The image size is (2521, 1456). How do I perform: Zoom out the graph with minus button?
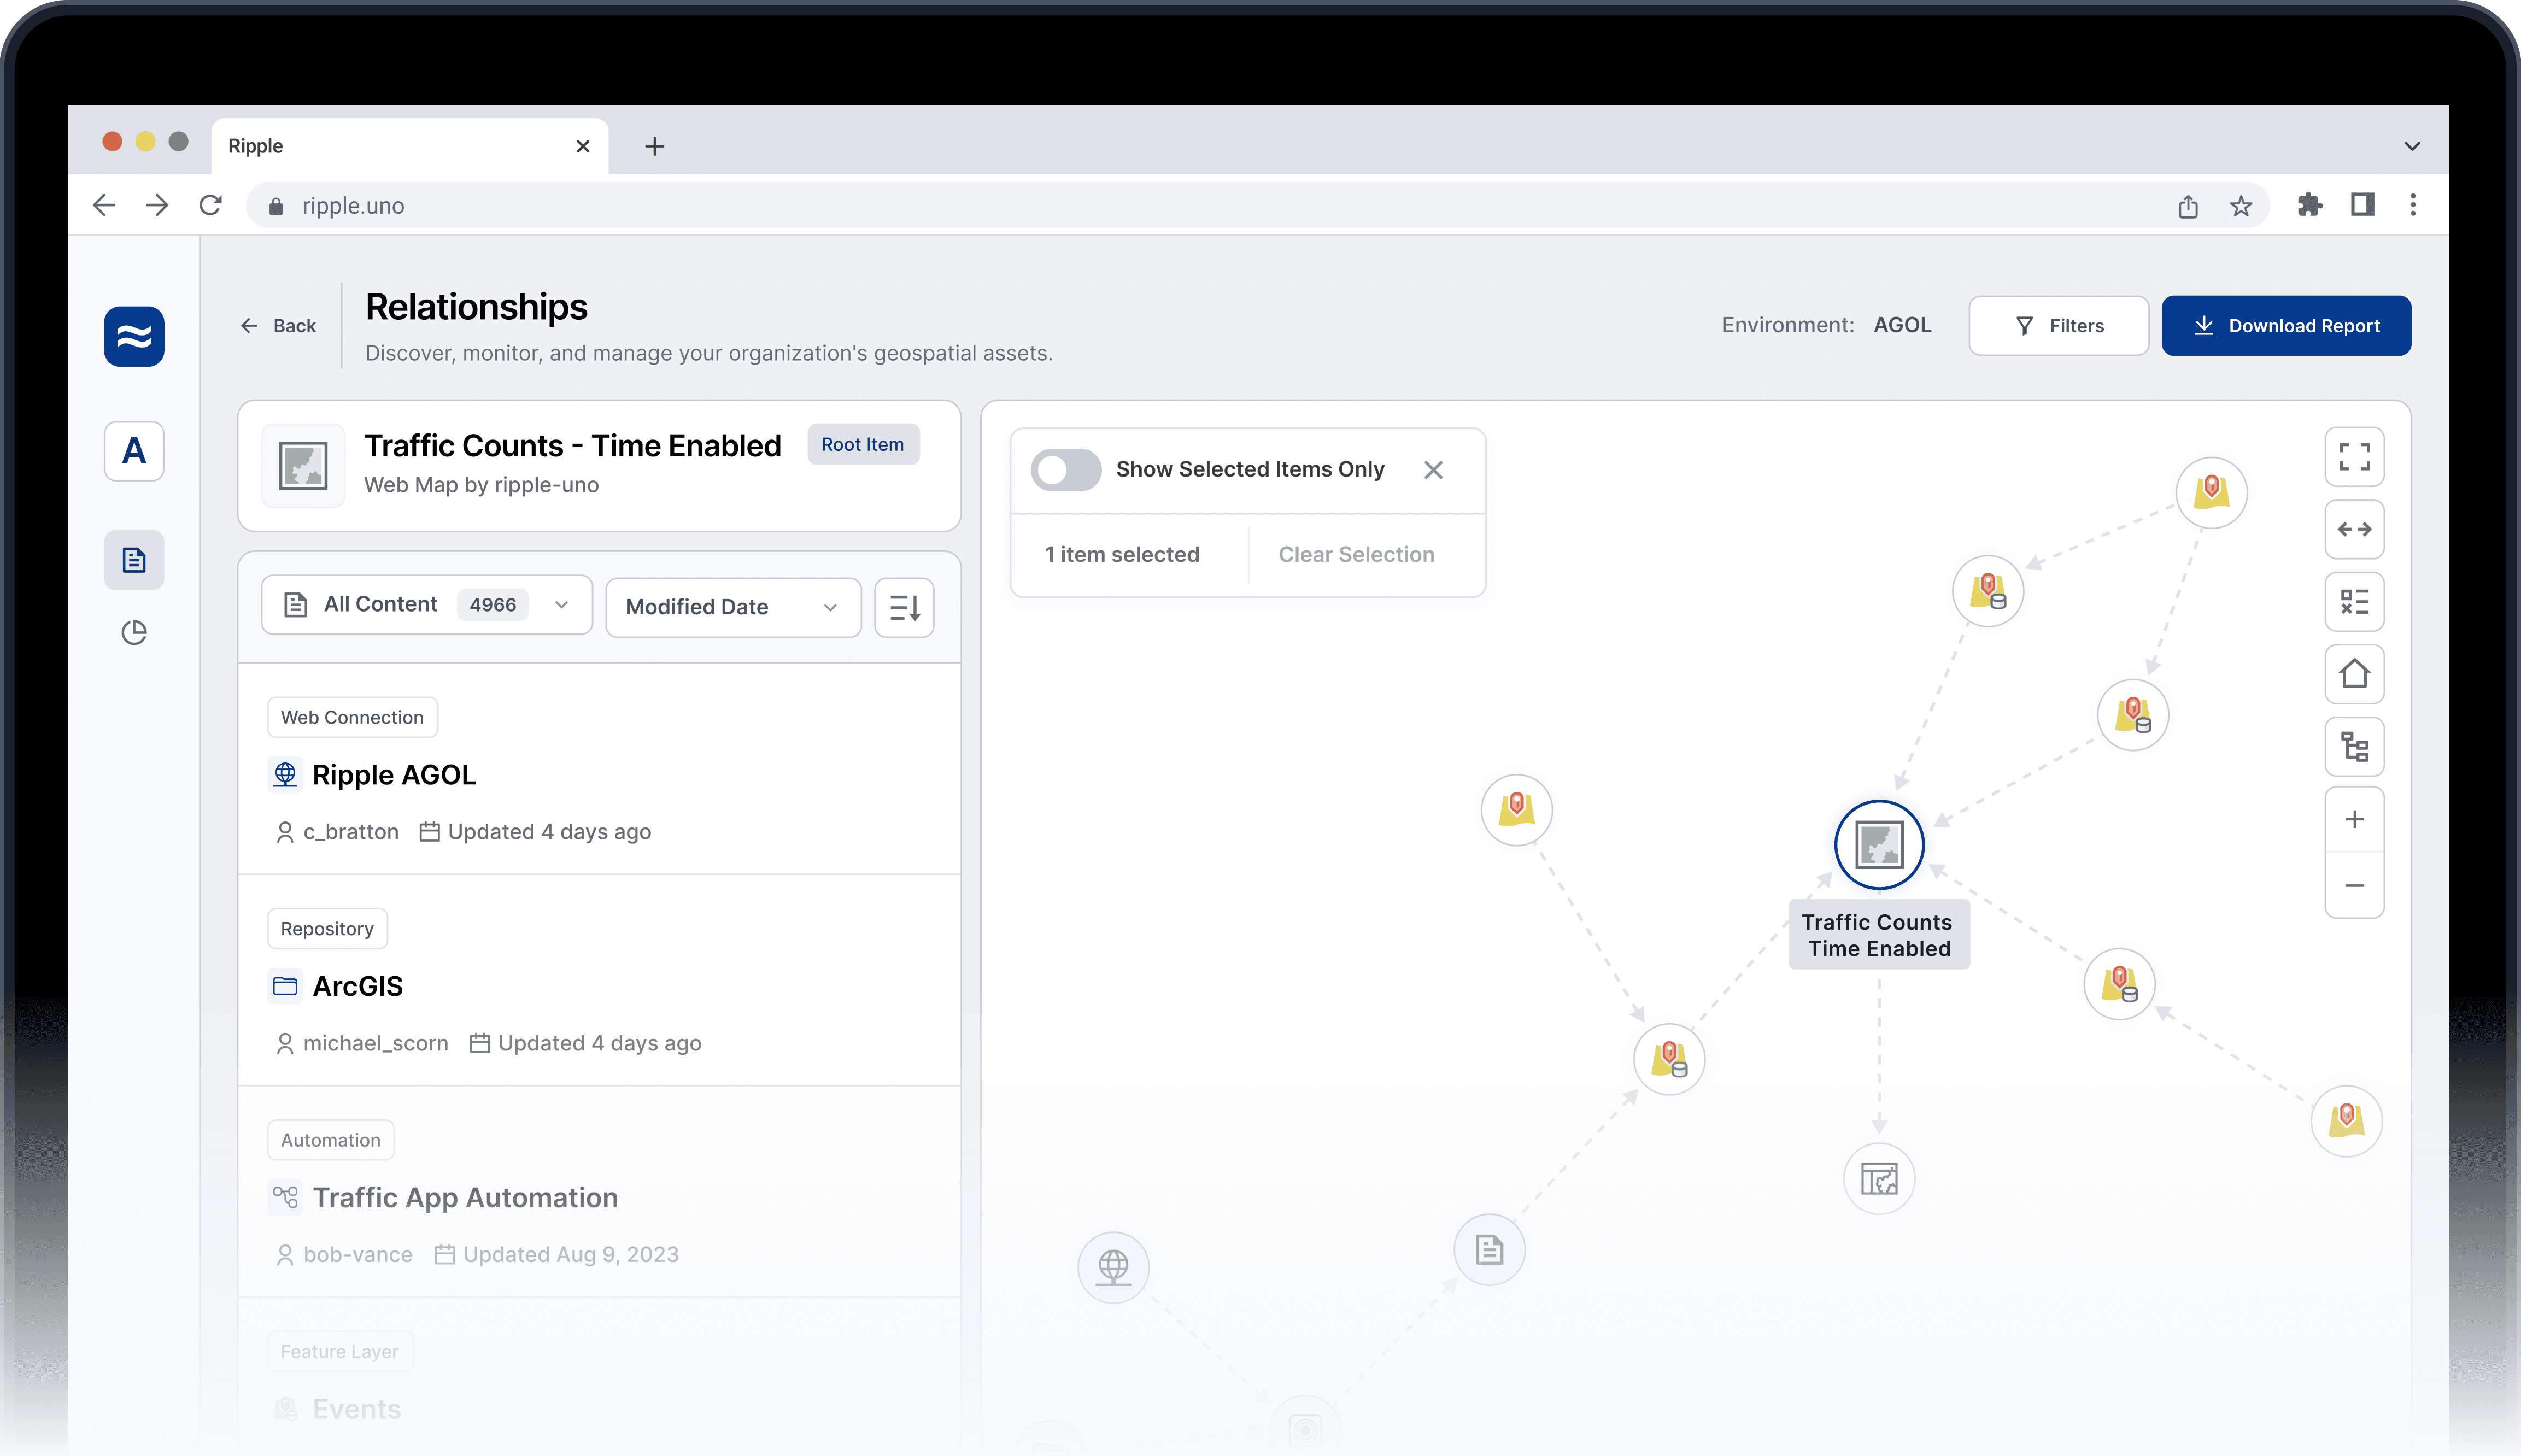[2354, 886]
